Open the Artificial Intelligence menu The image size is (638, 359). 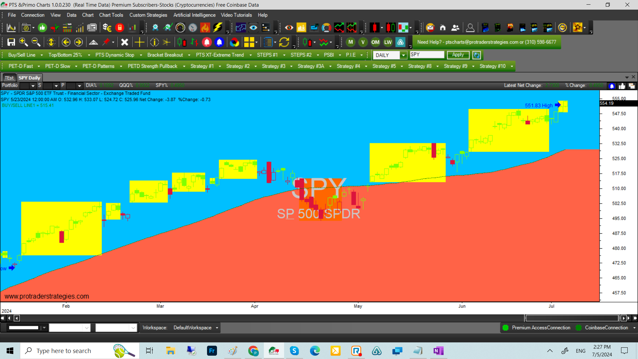pos(194,15)
